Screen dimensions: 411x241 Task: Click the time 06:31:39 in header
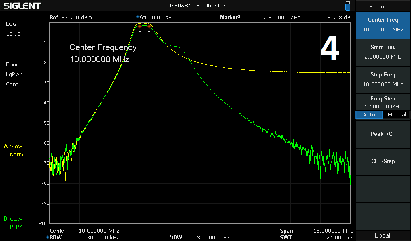coord(217,6)
